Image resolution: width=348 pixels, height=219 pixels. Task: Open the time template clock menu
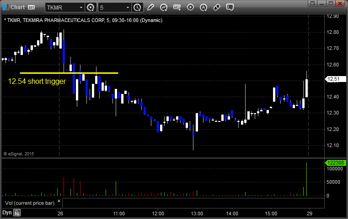[137, 7]
